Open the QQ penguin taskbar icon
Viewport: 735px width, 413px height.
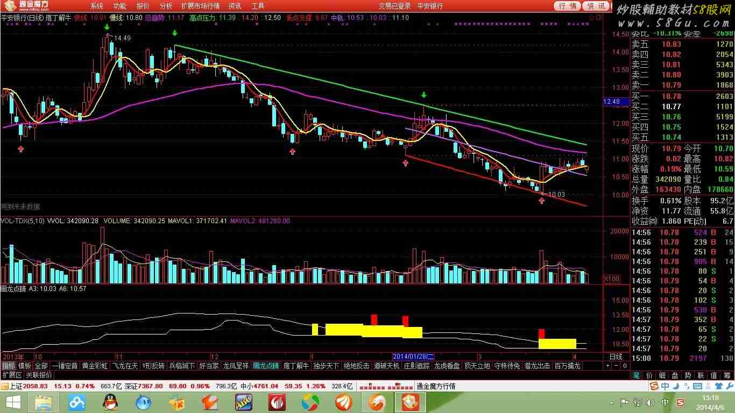click(x=111, y=402)
